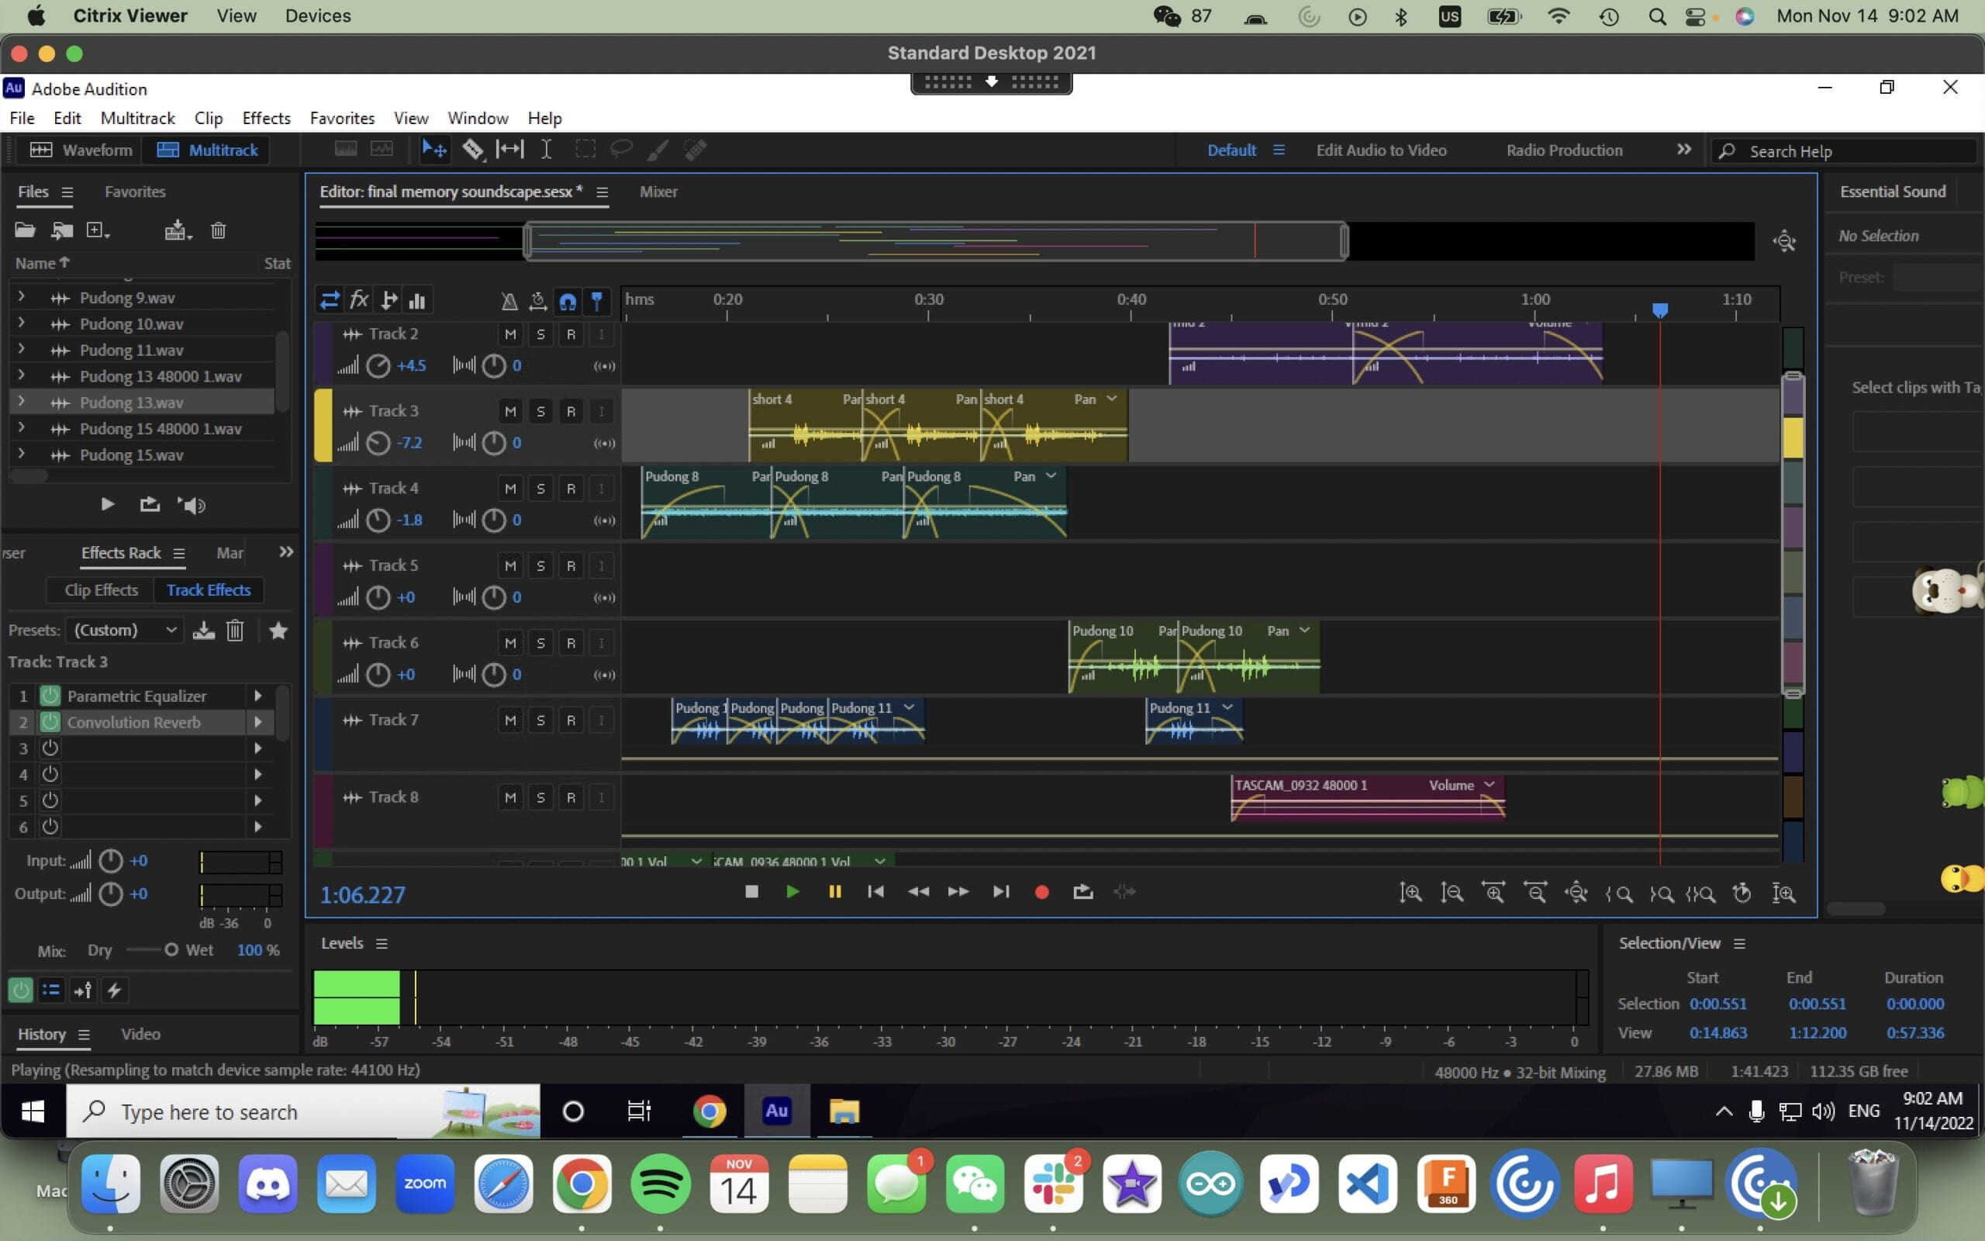The width and height of the screenshot is (1985, 1241).
Task: Select the Move tool in the toolbar
Action: coord(434,150)
